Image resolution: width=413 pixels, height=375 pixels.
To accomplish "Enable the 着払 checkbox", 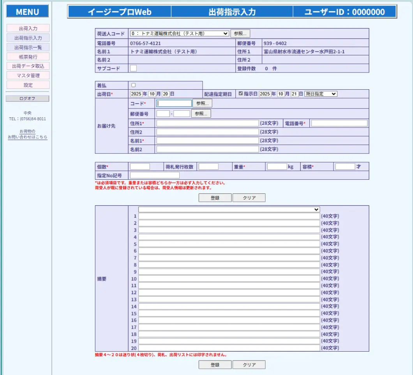I will pyautogui.click(x=134, y=85).
